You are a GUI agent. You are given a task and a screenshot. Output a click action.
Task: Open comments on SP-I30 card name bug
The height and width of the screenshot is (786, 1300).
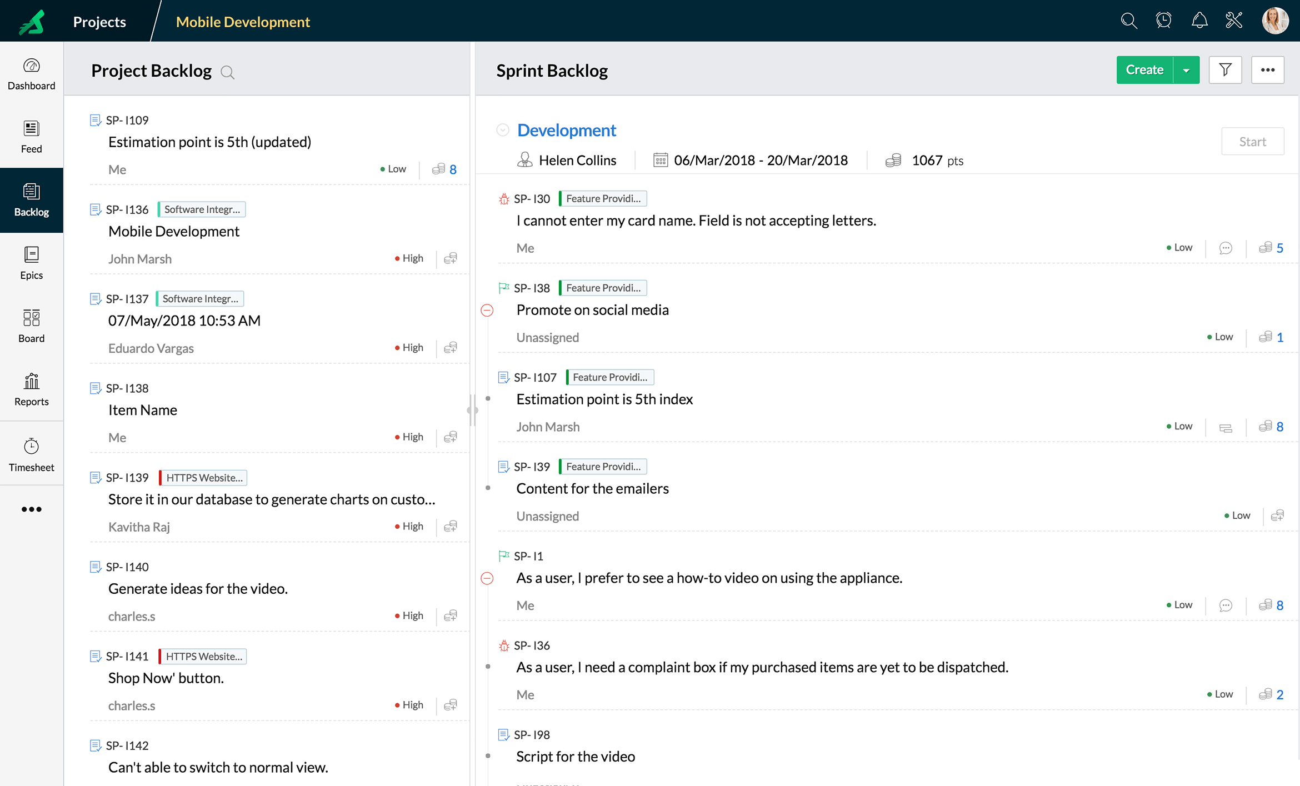click(x=1226, y=248)
